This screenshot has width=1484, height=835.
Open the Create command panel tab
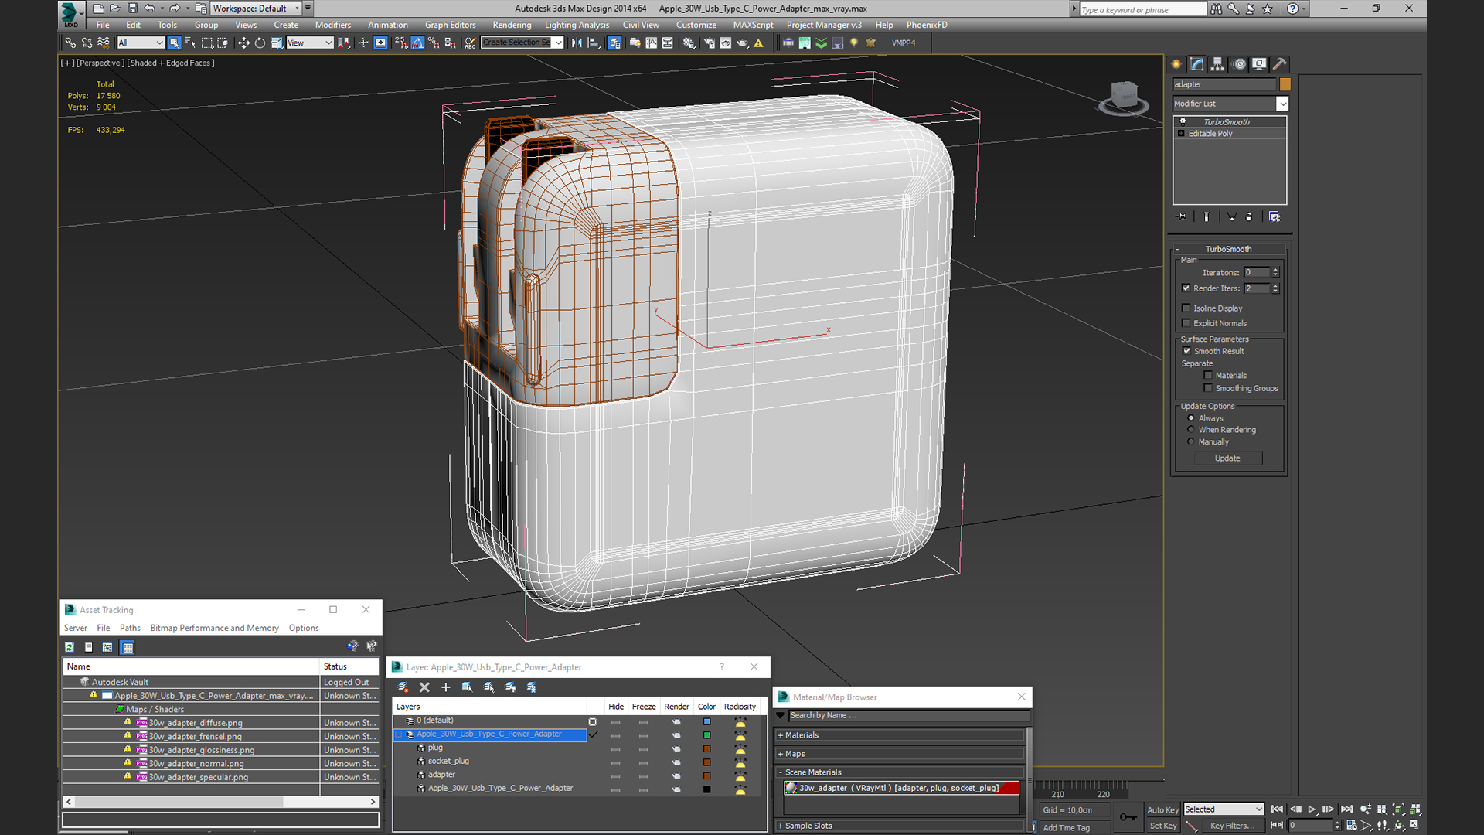point(1176,64)
